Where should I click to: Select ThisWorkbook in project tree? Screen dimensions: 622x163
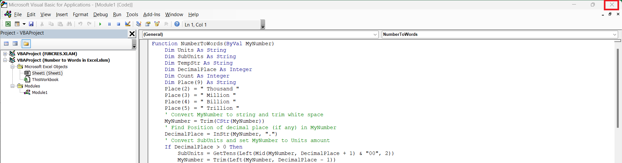(x=45, y=80)
